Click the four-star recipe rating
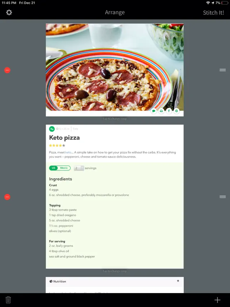This screenshot has height=307, width=230. coord(57,146)
